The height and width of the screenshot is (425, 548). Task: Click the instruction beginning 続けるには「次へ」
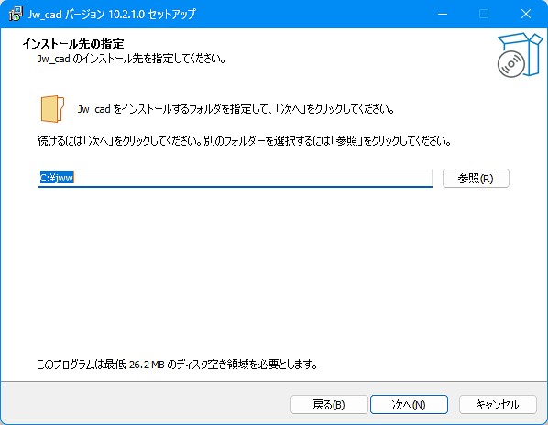coord(244,141)
